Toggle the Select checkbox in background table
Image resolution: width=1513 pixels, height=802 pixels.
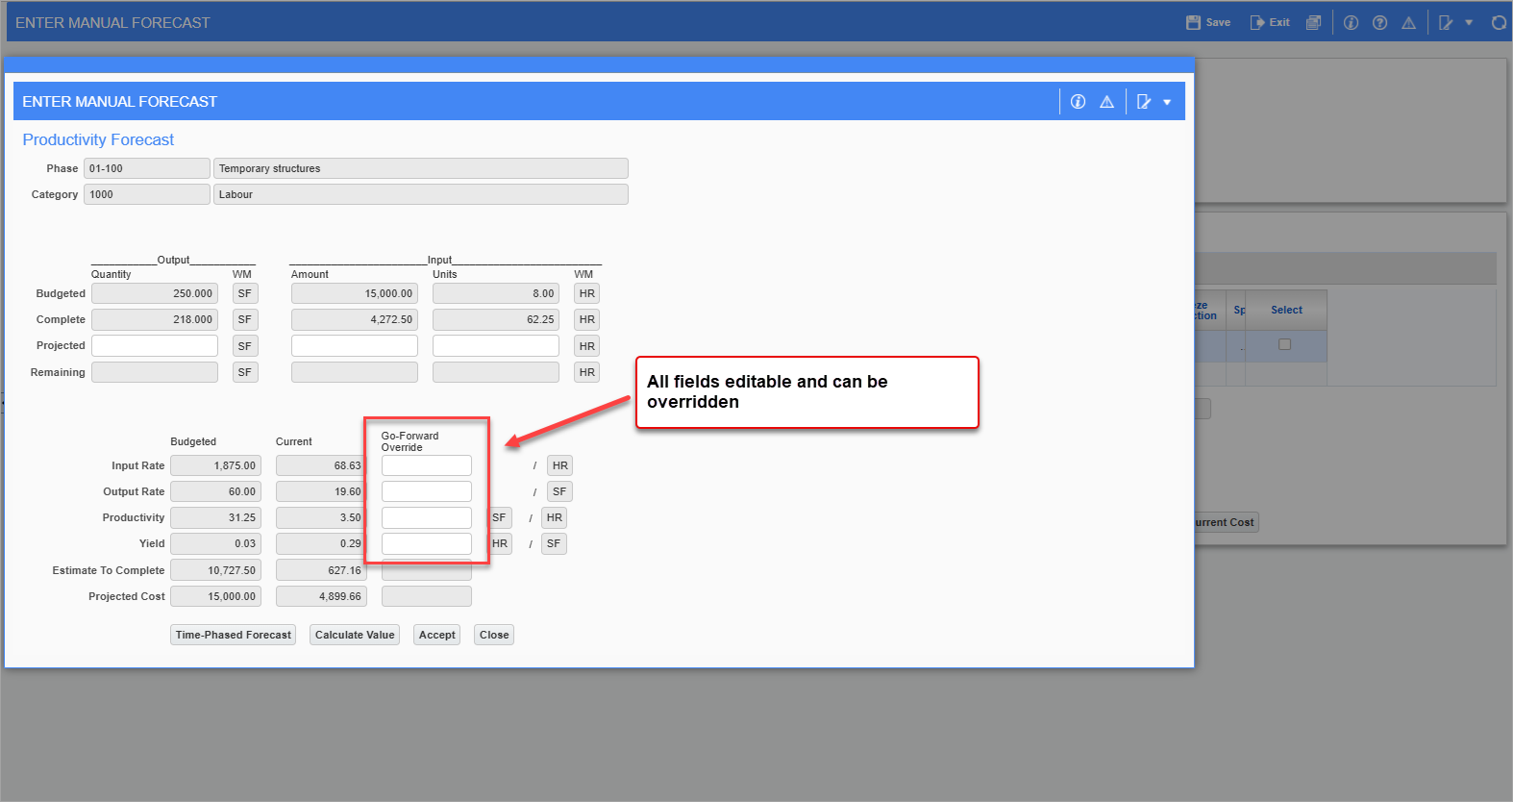pyautogui.click(x=1284, y=344)
